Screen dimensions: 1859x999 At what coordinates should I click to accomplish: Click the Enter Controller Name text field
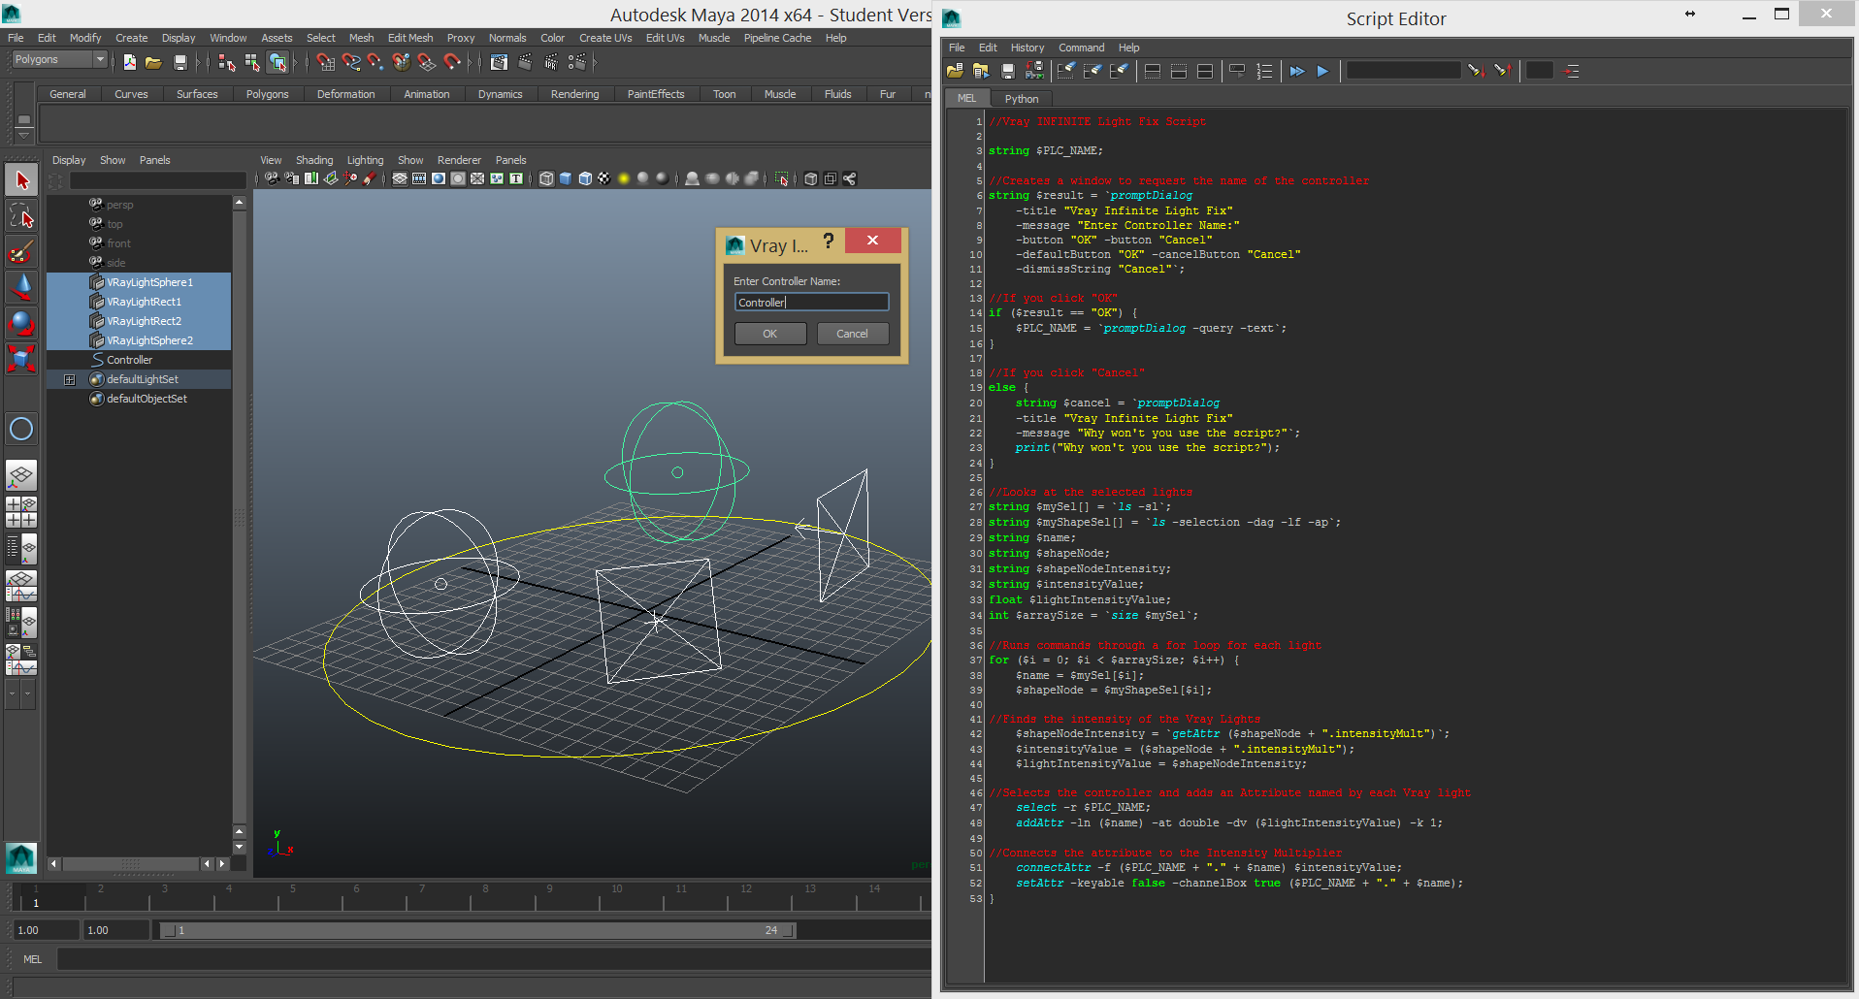pyautogui.click(x=811, y=303)
